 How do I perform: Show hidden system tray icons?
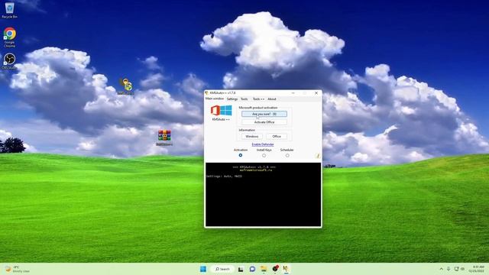coord(442,269)
